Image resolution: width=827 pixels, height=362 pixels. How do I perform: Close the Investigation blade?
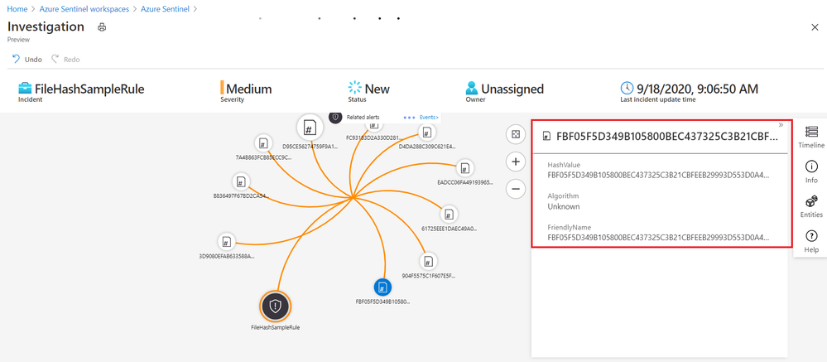815,27
